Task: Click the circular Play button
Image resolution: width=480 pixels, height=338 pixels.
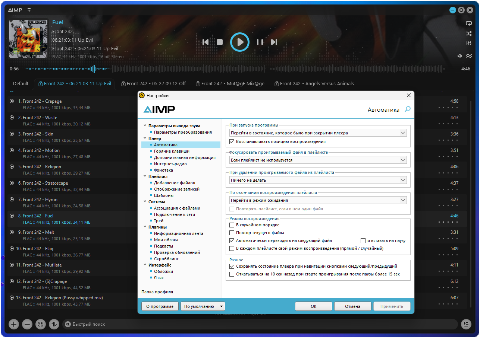Action: (239, 42)
